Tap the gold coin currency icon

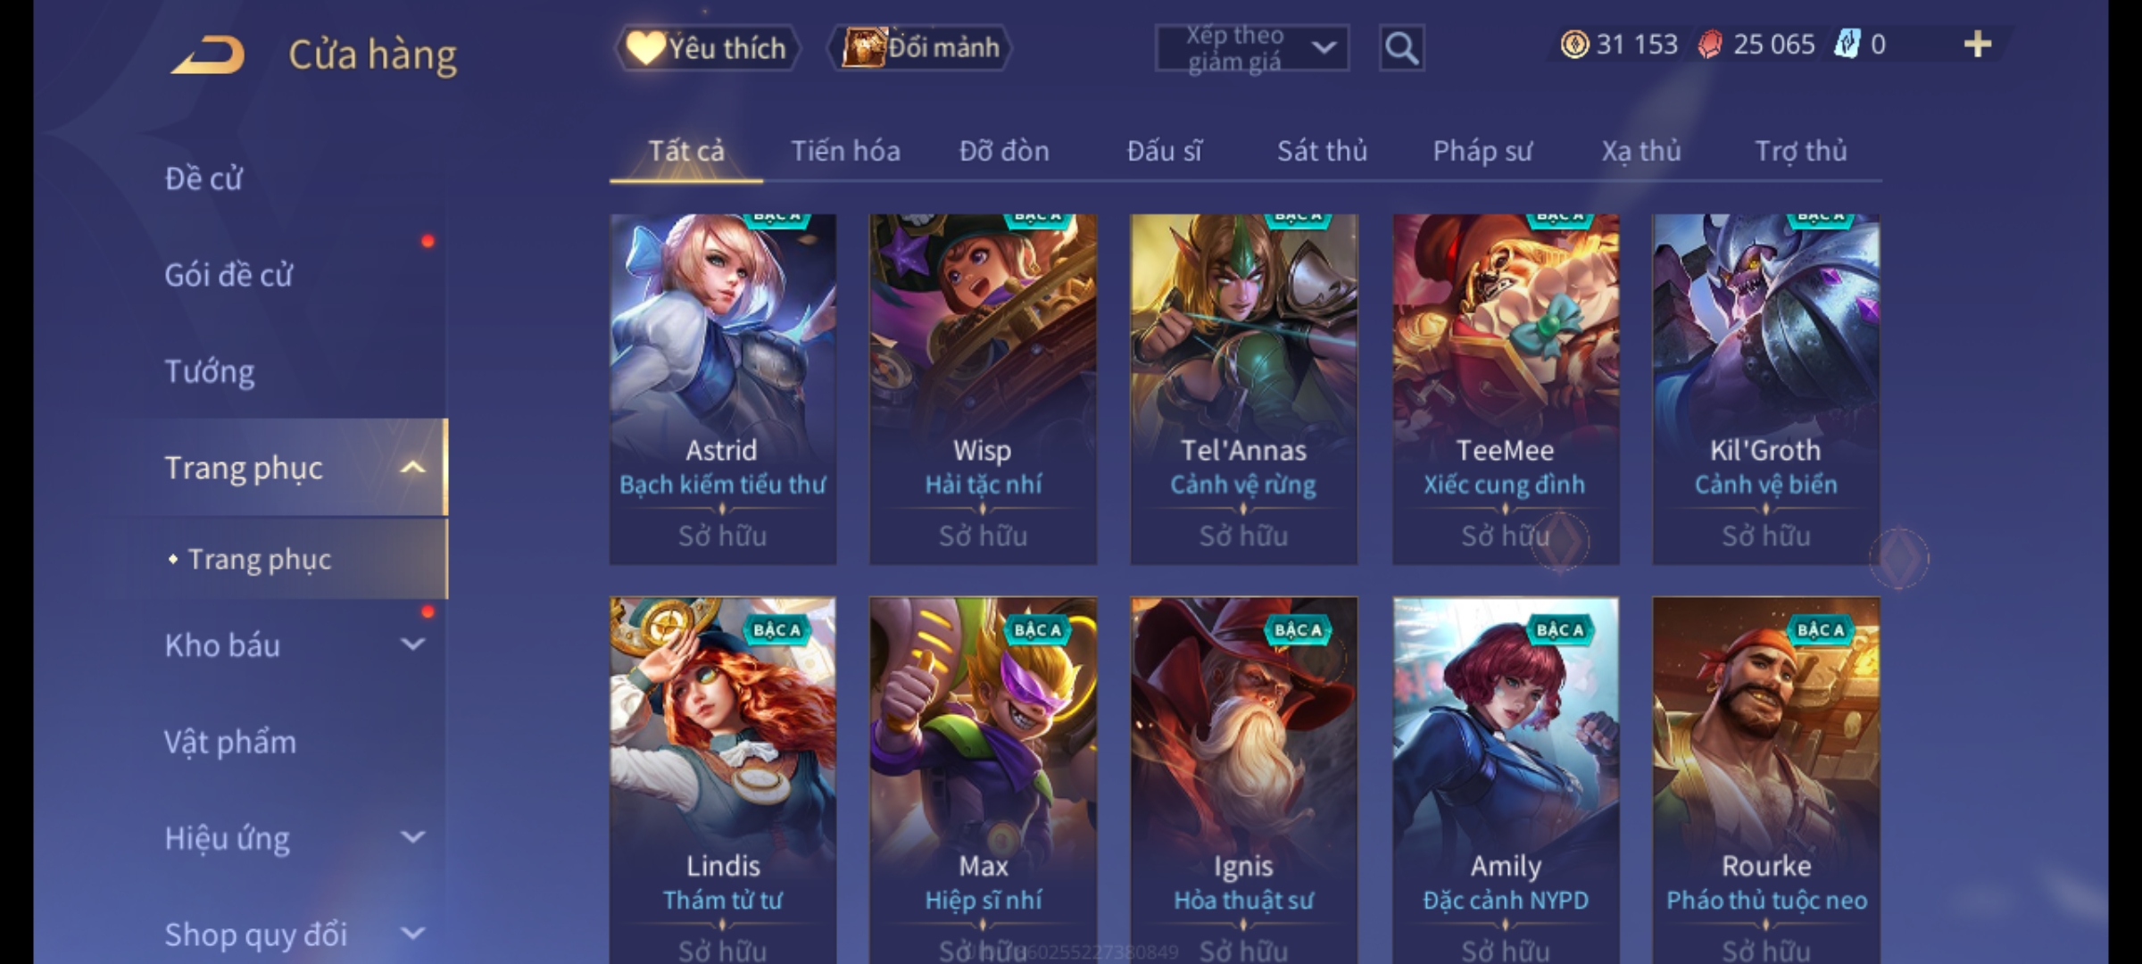click(1574, 45)
